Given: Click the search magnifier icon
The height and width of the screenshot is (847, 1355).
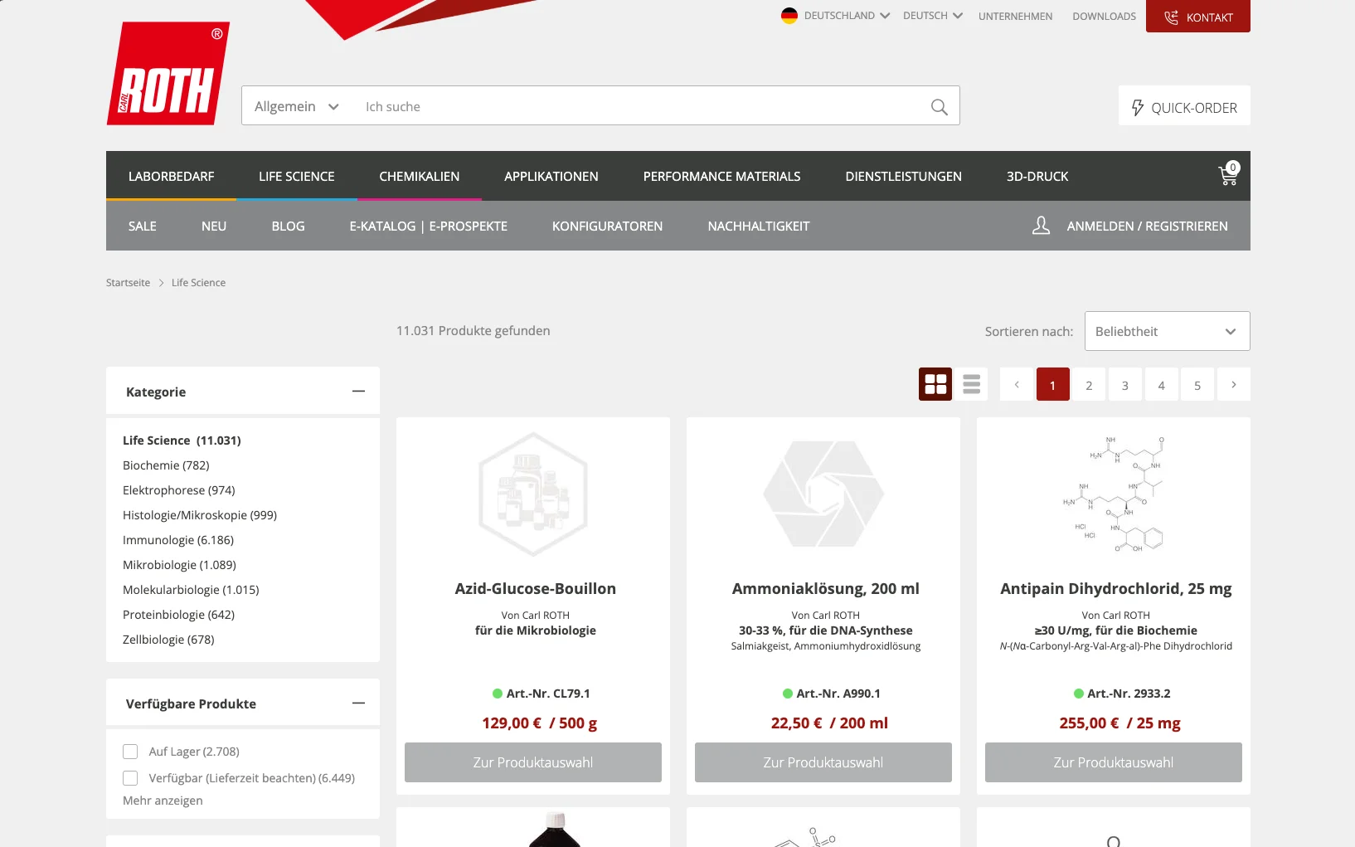Looking at the screenshot, I should (939, 107).
